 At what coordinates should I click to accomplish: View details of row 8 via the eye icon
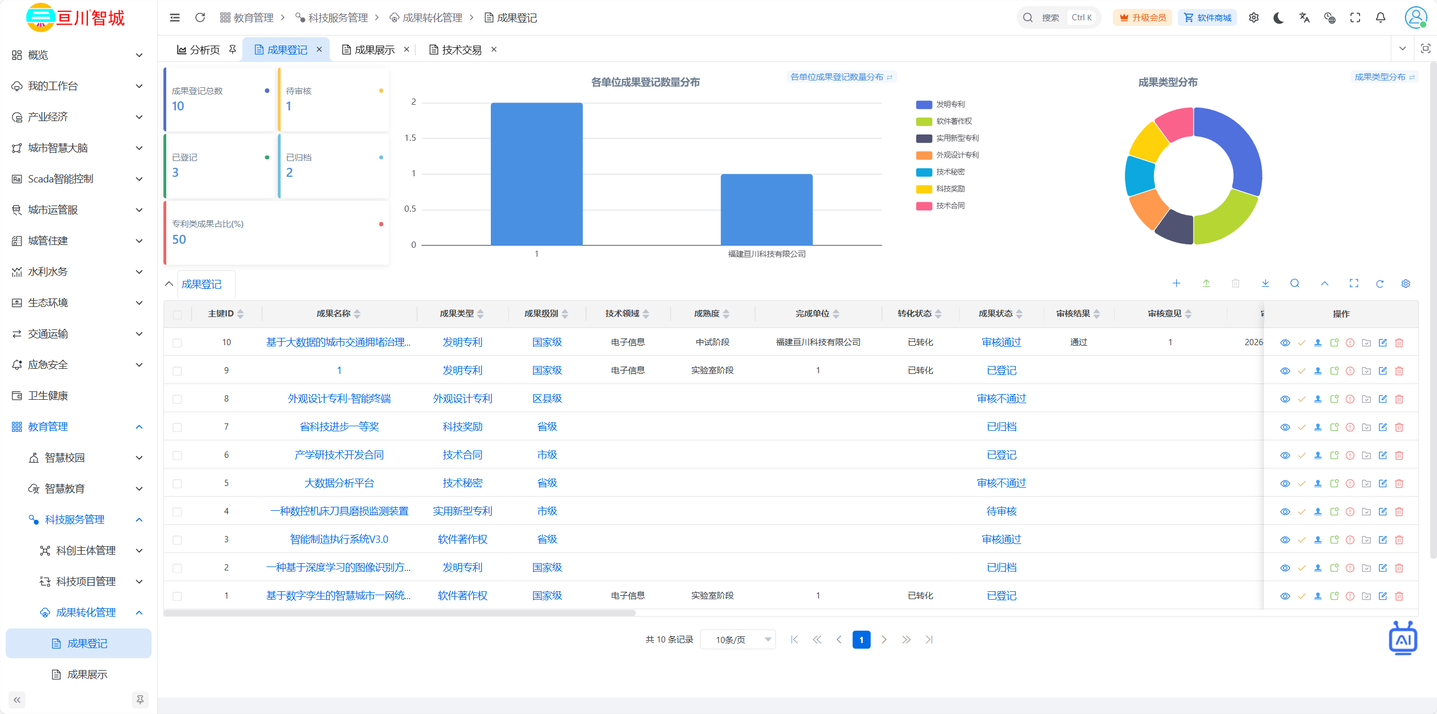(1285, 399)
